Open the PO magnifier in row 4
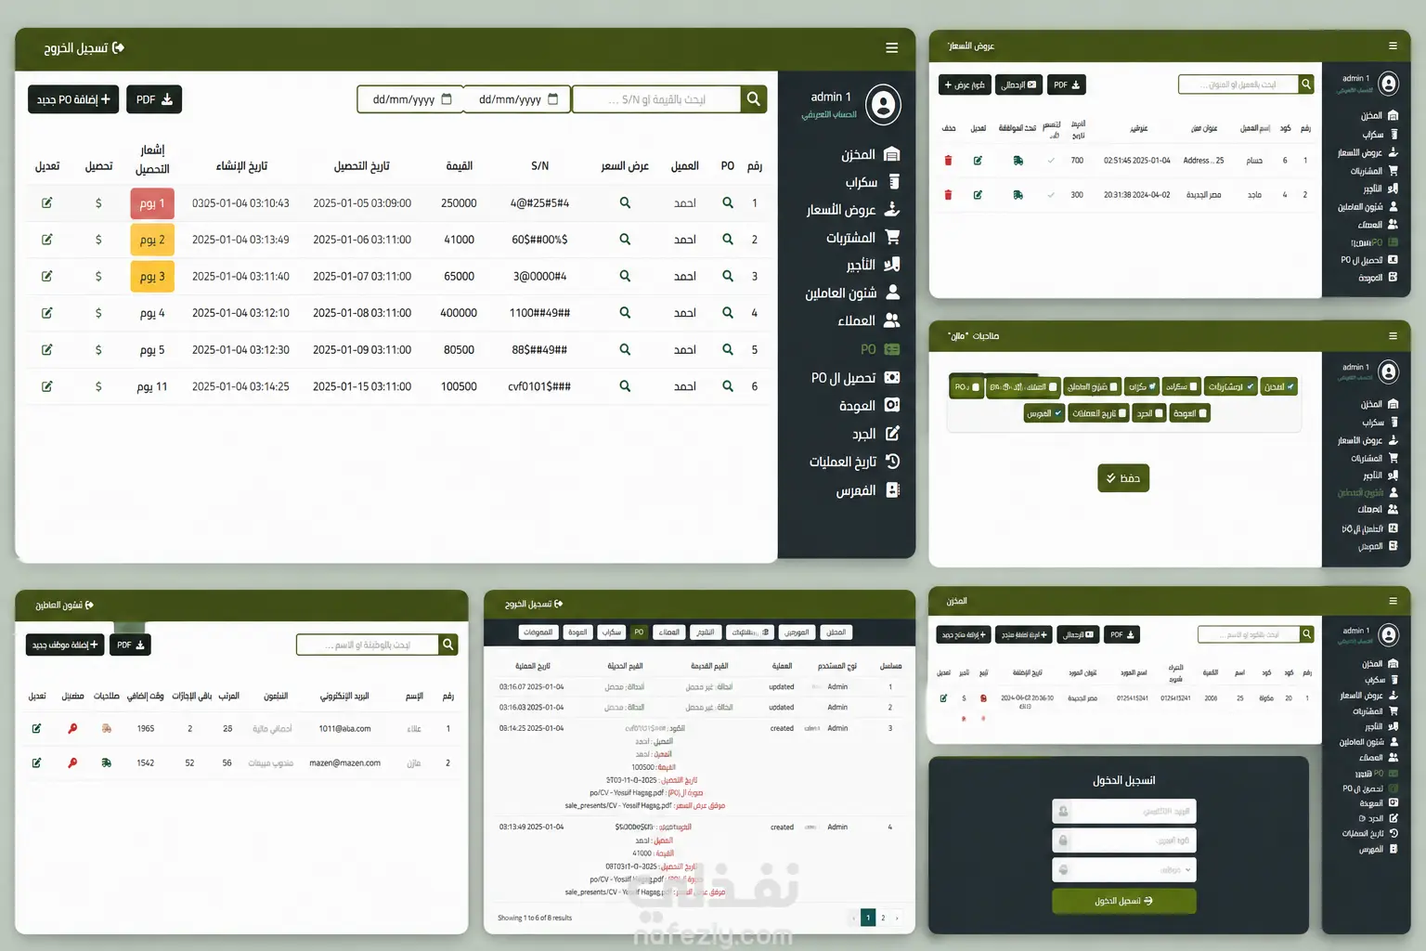This screenshot has width=1426, height=951. point(728,313)
